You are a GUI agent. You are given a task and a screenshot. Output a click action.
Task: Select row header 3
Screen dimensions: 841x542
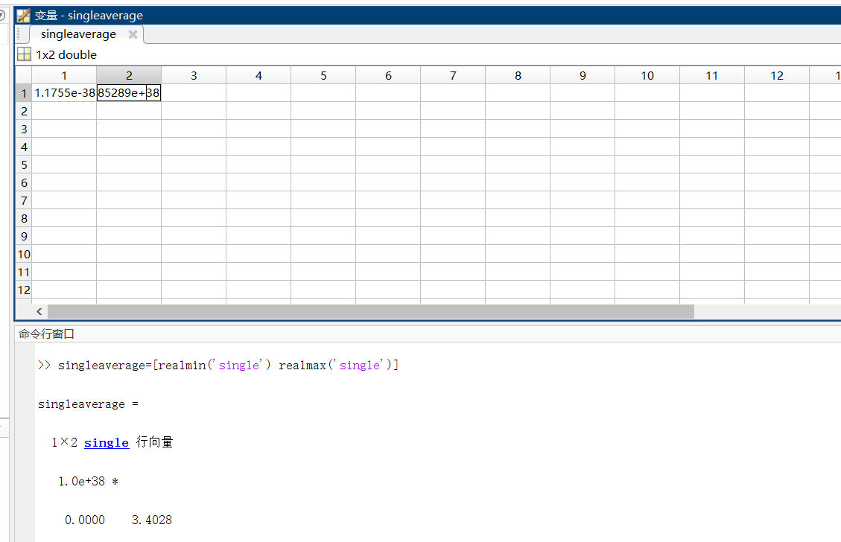coord(24,130)
